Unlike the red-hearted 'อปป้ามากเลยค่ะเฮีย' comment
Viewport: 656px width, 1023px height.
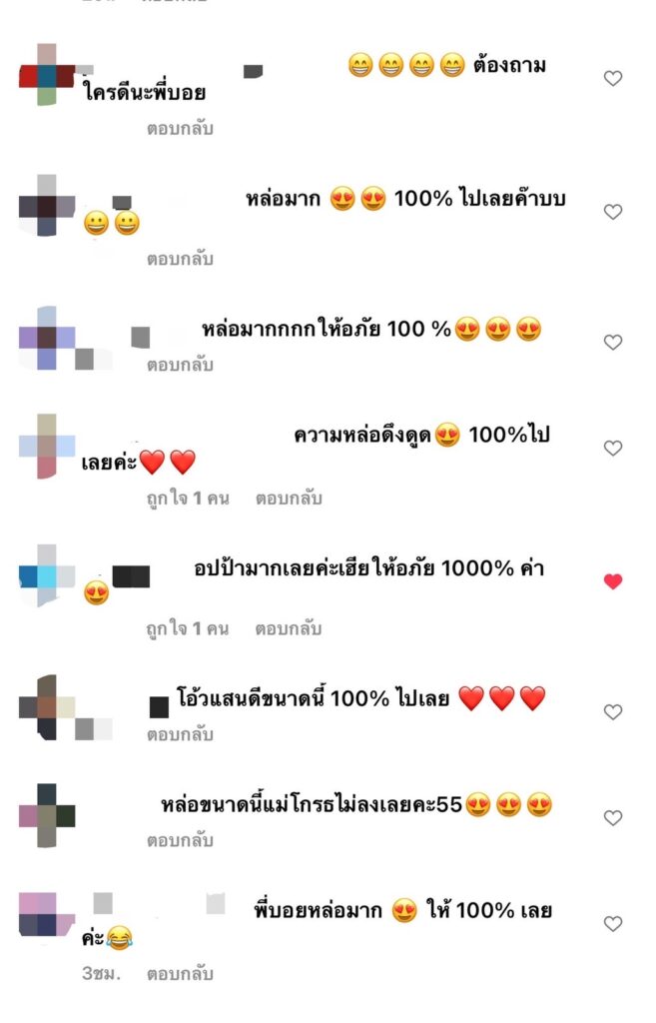click(x=612, y=580)
